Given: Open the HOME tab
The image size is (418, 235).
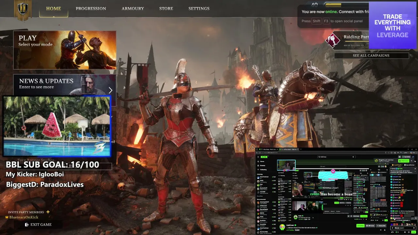Looking at the screenshot, I should tap(54, 8).
